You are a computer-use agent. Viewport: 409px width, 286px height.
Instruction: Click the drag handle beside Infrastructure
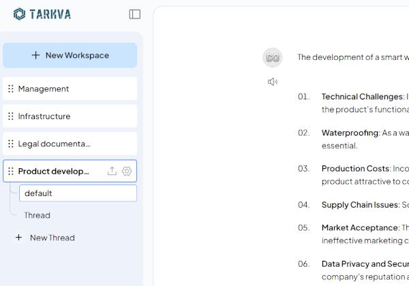click(10, 116)
